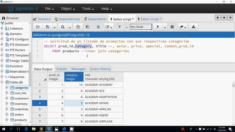235x132 pixels.
Task: Click the Paste icon in toolbar
Action: 87,27
